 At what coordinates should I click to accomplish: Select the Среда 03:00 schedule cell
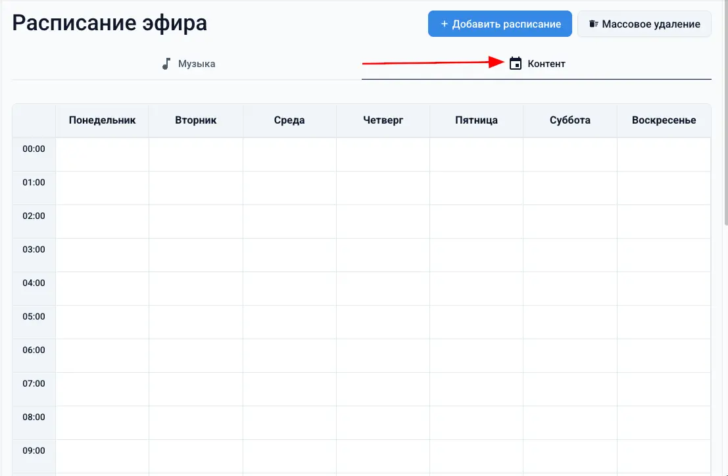pyautogui.click(x=289, y=255)
